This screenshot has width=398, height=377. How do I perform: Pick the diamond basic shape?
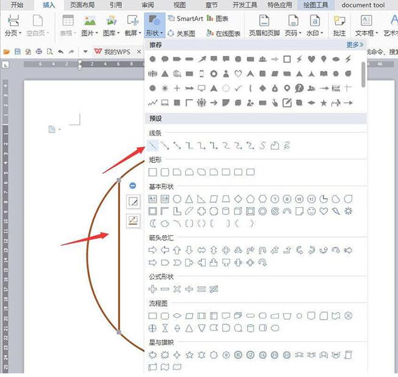238,199
